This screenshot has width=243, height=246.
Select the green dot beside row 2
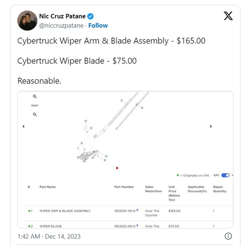(x=29, y=226)
